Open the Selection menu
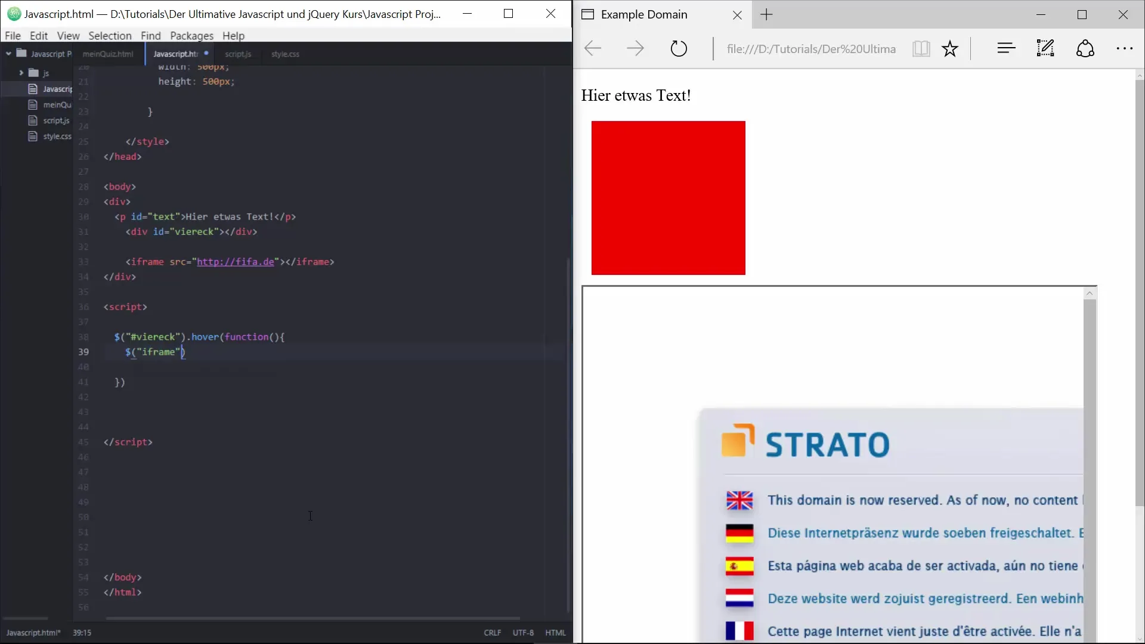The height and width of the screenshot is (644, 1145). (110, 36)
